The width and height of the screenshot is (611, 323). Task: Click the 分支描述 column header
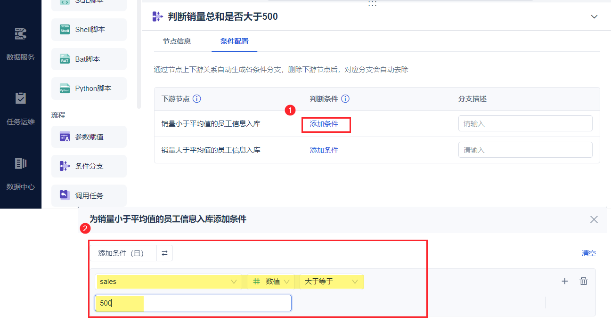click(472, 99)
